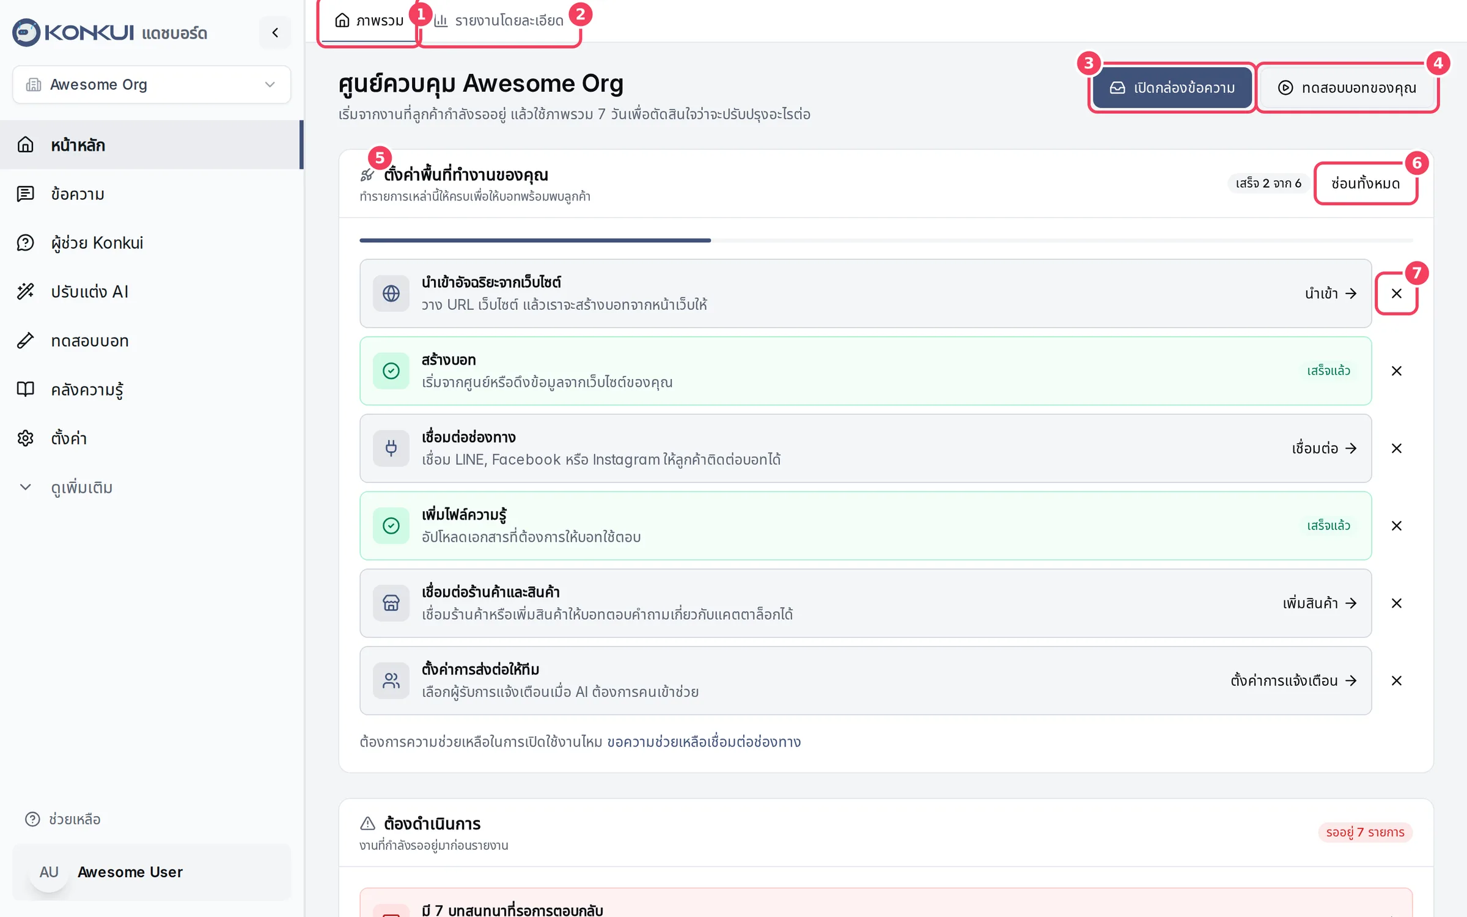Open the Awesome User profile menu
Screen dimensions: 1467x917
click(152, 872)
